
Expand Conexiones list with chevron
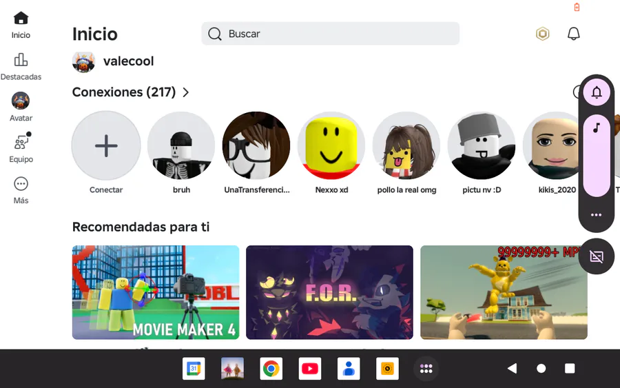[x=185, y=92]
